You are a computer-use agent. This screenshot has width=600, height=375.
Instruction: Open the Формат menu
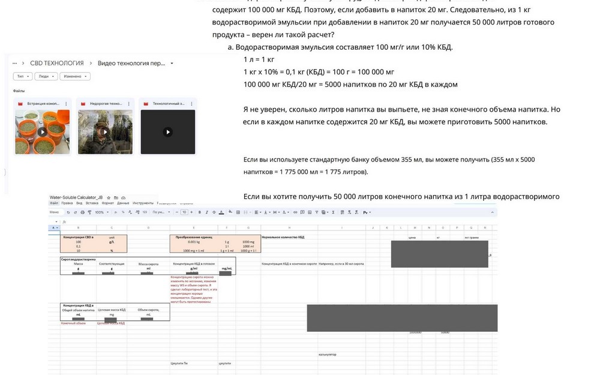[107, 203]
